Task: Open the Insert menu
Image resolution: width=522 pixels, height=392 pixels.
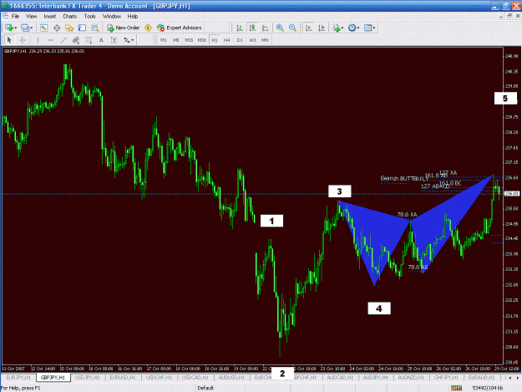Action: (x=50, y=17)
